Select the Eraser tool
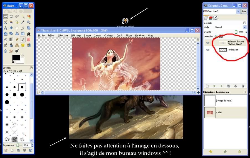 [29, 39]
